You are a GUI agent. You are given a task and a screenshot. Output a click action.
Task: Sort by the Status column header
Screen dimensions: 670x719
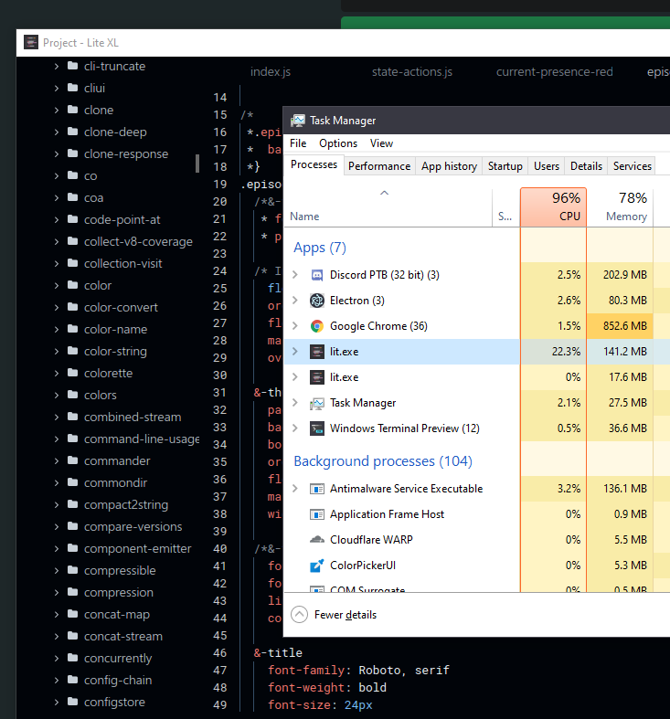click(505, 207)
